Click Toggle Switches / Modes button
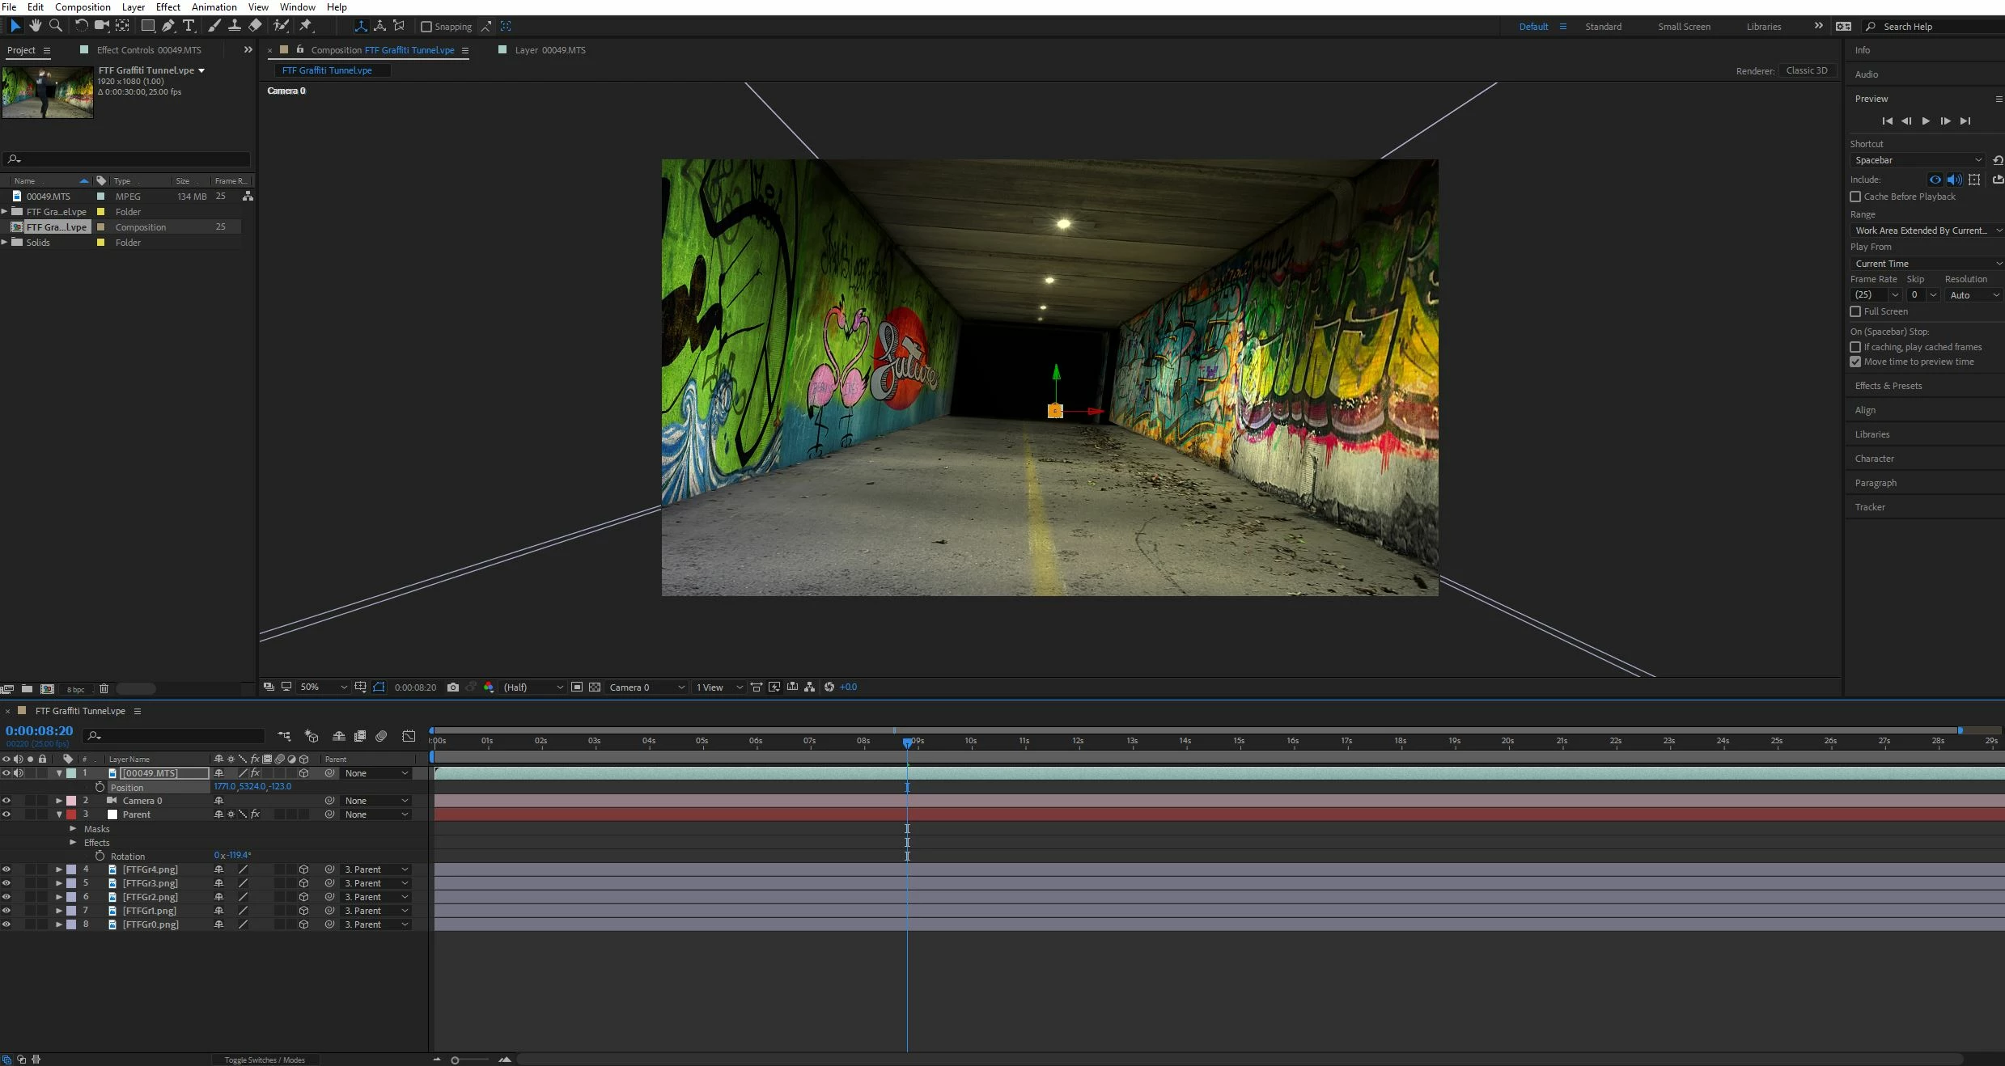The height and width of the screenshot is (1066, 2005). pos(265,1060)
